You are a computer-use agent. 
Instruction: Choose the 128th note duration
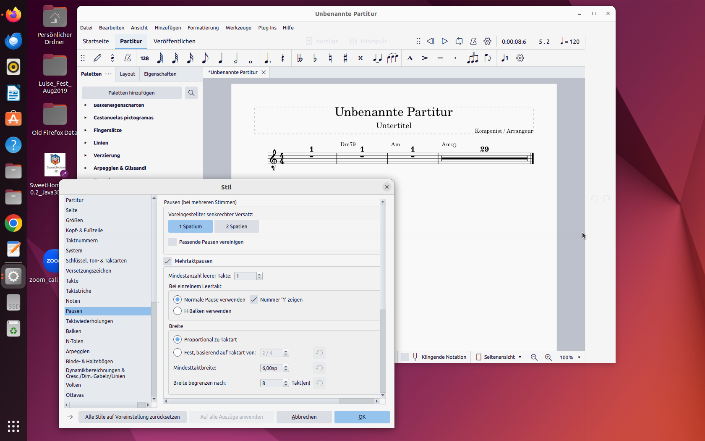145,58
